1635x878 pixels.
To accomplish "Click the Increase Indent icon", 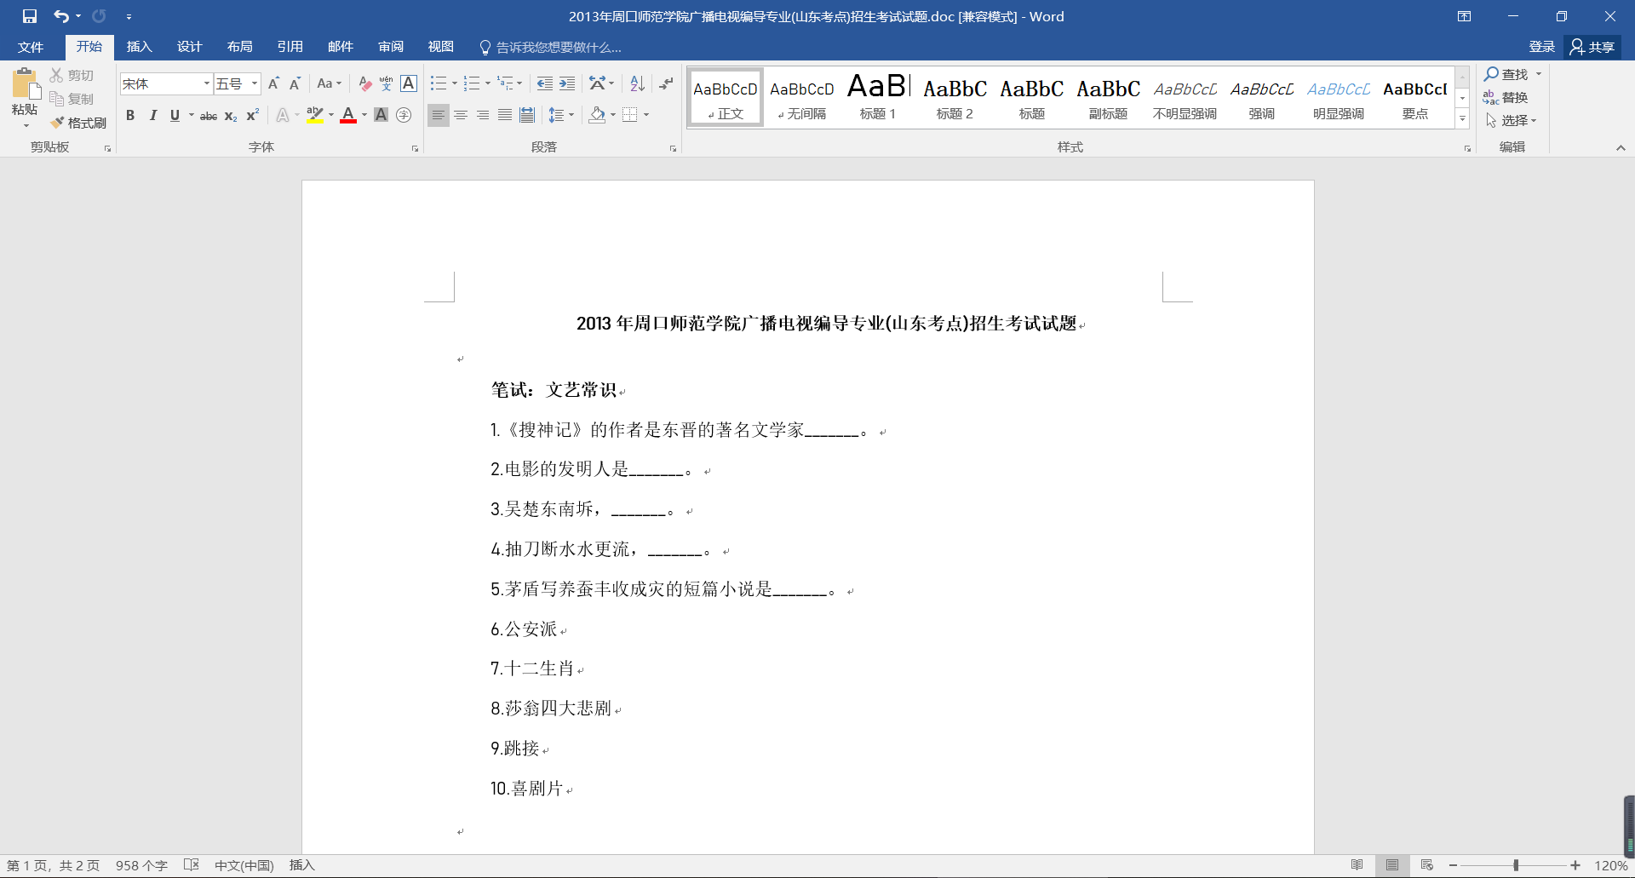I will pos(567,83).
